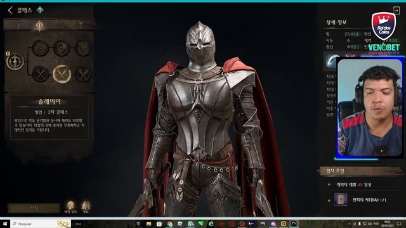Image resolution: width=406 pixels, height=228 pixels.
Task: Choose the lion-emblem class node at the upper right
Action: tap(83, 48)
